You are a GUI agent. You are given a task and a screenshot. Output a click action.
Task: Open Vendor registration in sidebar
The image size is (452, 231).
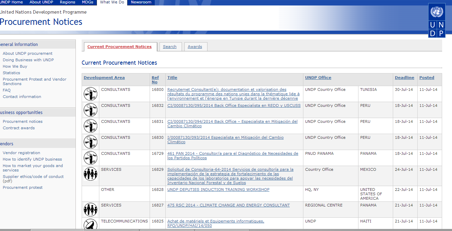[21, 153]
